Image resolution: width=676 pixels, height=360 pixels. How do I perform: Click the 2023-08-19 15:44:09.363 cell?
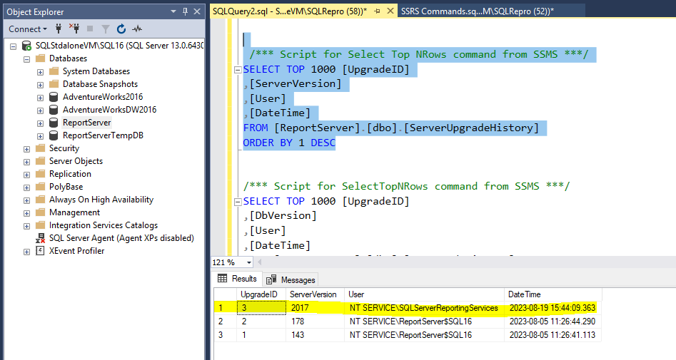pyautogui.click(x=553, y=308)
